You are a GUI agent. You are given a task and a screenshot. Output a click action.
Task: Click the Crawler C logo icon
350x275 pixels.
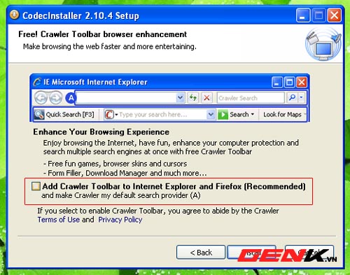pyautogui.click(x=109, y=115)
